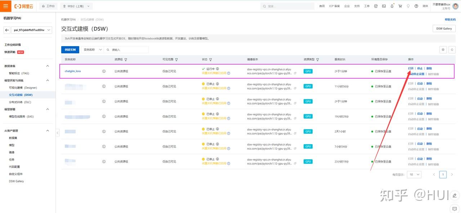This screenshot has height=213, width=461.
Task: Open 智能标注 (iTAG) in sidebar
Action: pyautogui.click(x=19, y=73)
